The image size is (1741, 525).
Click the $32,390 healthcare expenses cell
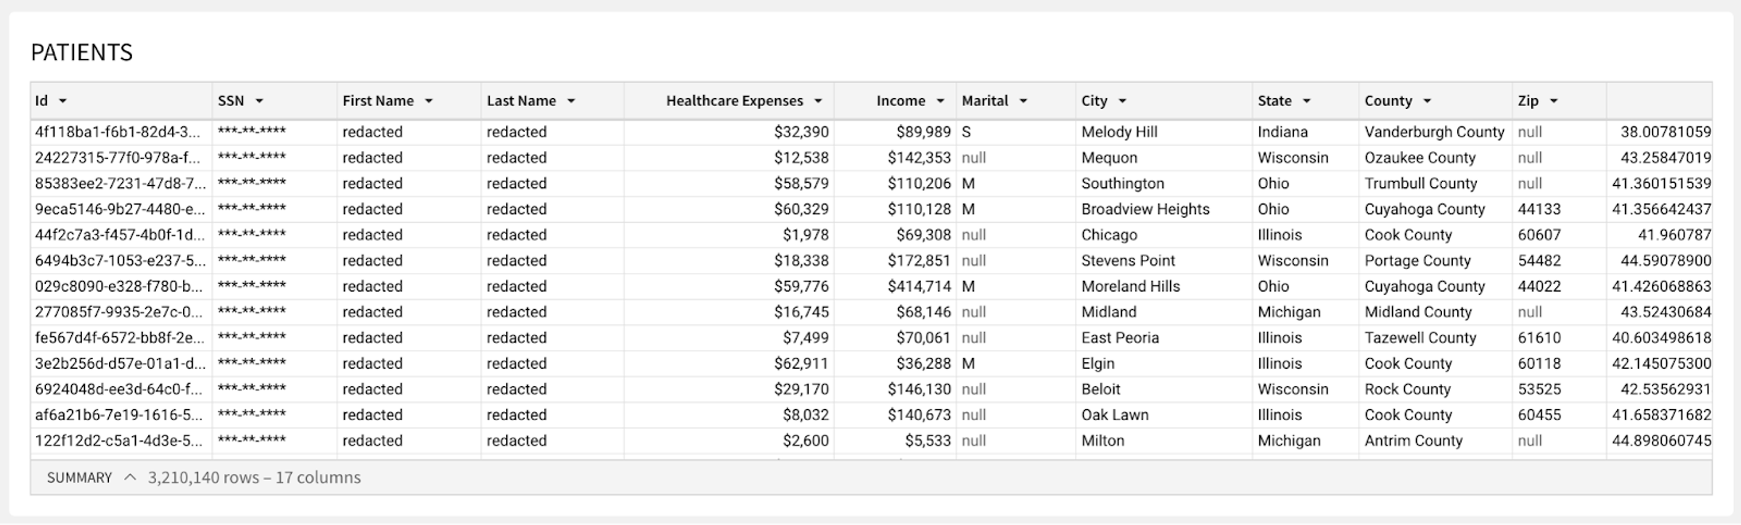[x=729, y=132]
